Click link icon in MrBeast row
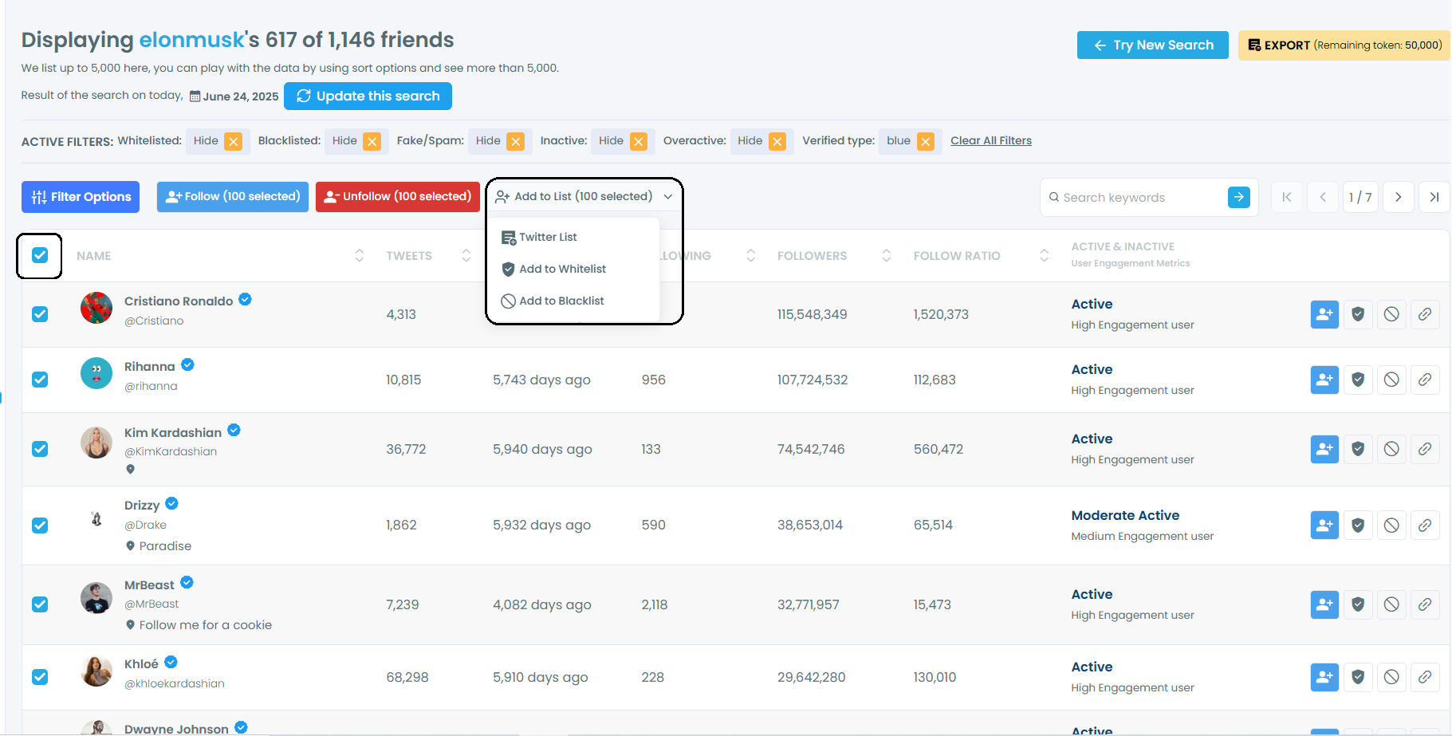This screenshot has height=736, width=1452. click(x=1425, y=604)
